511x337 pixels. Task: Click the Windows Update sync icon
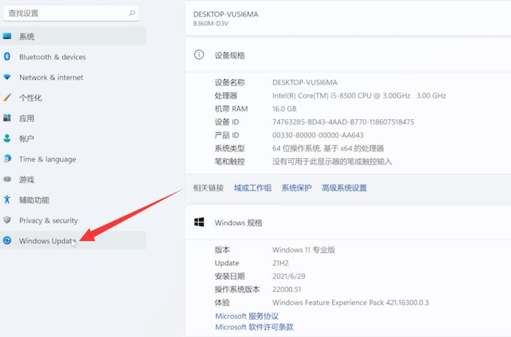point(7,240)
